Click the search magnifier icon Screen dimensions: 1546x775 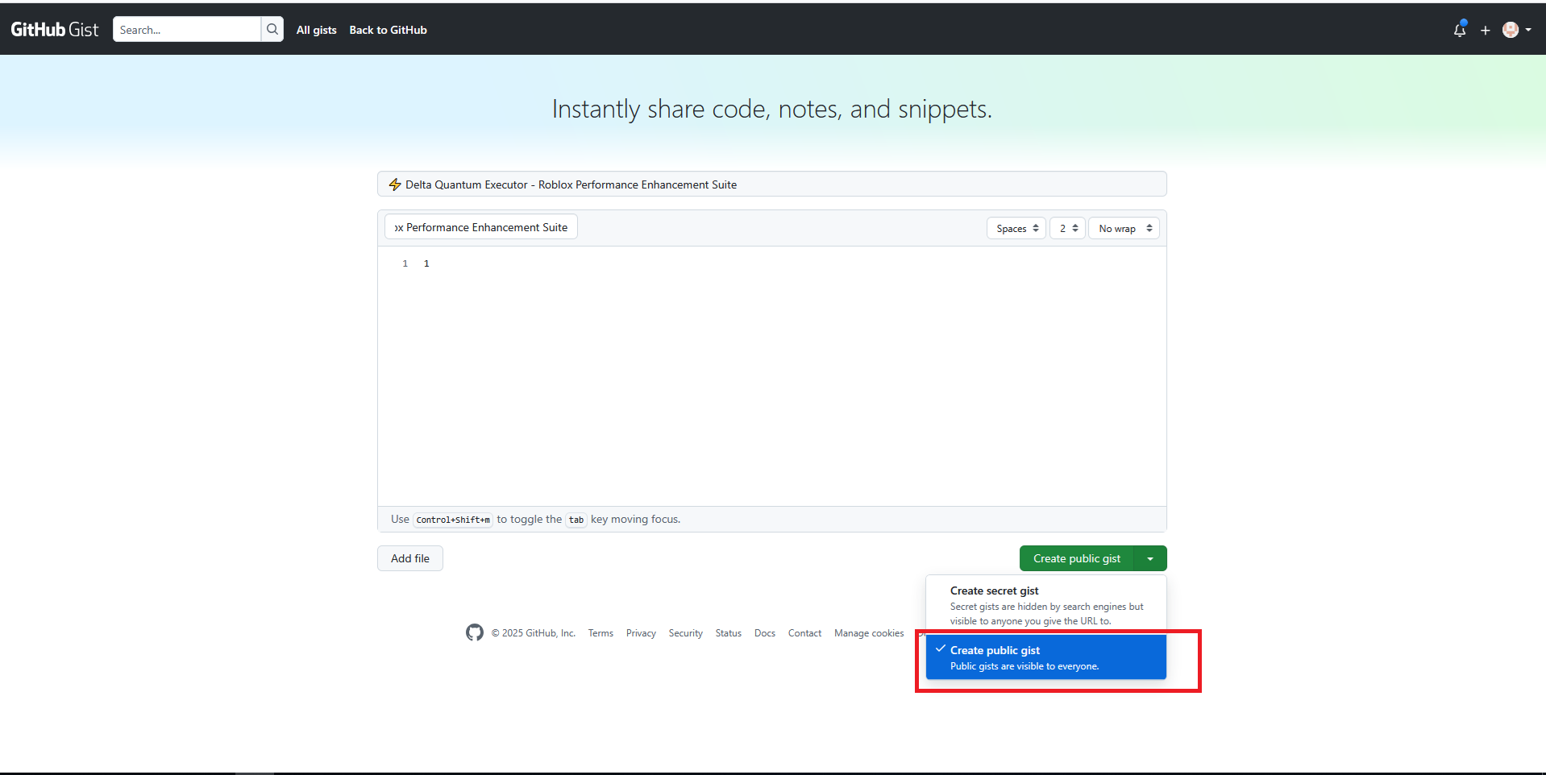[272, 30]
